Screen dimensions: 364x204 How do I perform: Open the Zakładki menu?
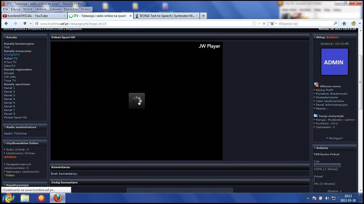55,9
